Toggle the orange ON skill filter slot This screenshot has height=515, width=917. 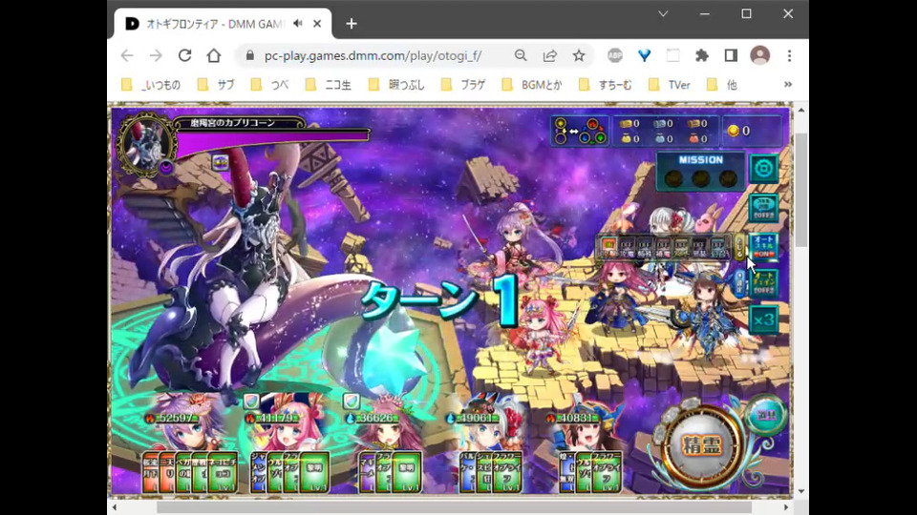click(x=608, y=247)
